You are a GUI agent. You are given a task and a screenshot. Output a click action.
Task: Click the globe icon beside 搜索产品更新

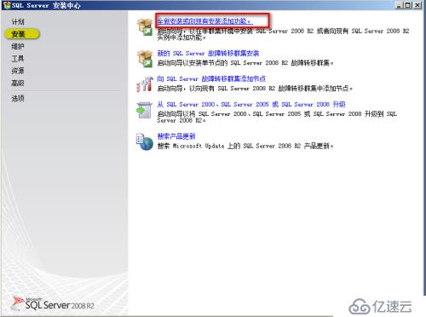pyautogui.click(x=145, y=141)
